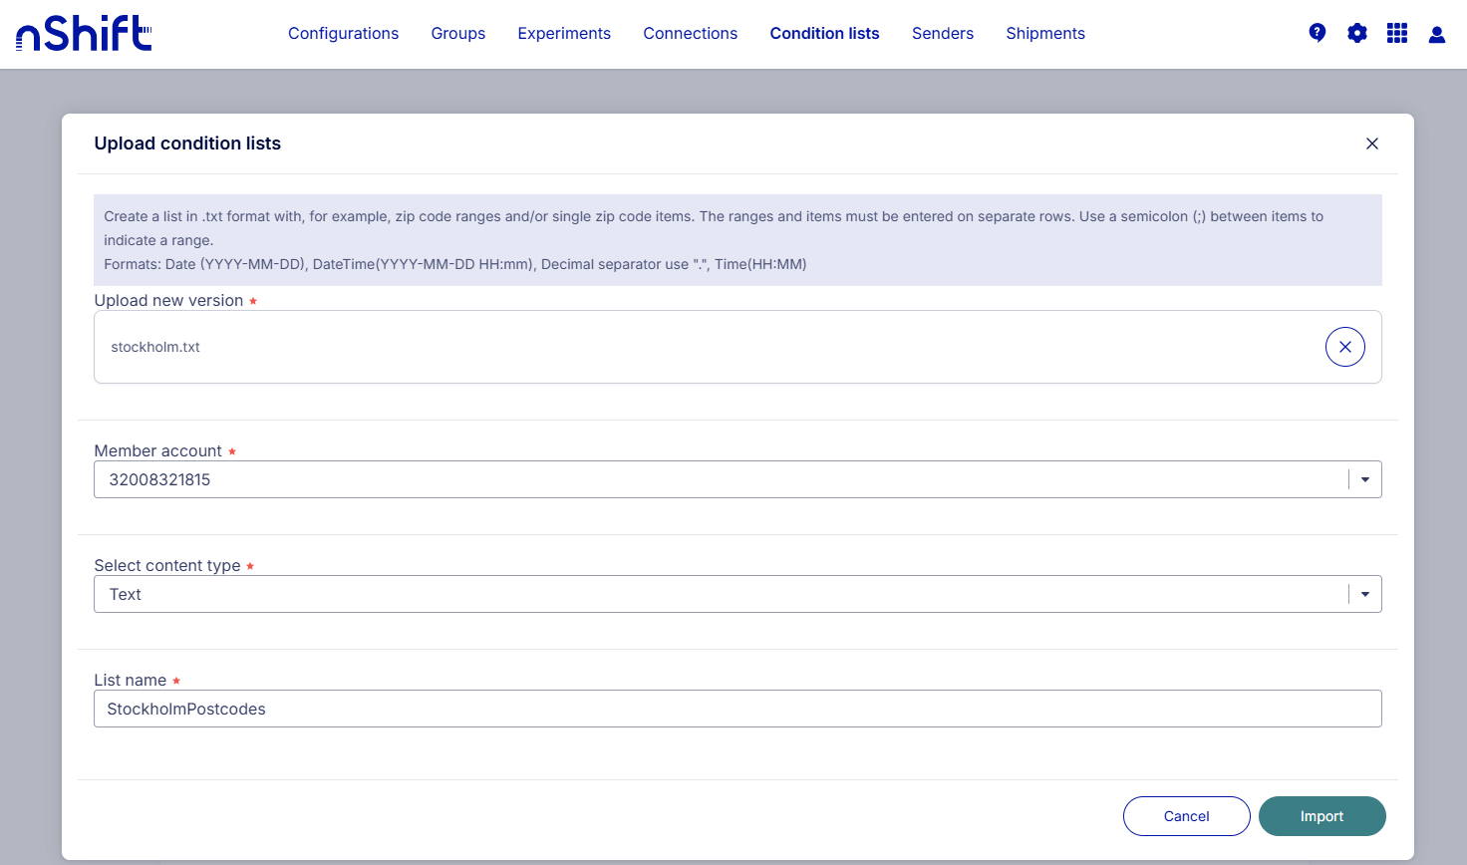1467x865 pixels.
Task: Open the apps grid icon
Action: pyautogui.click(x=1396, y=33)
